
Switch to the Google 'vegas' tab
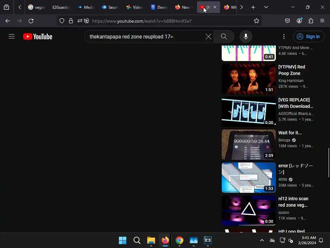click(x=37, y=7)
